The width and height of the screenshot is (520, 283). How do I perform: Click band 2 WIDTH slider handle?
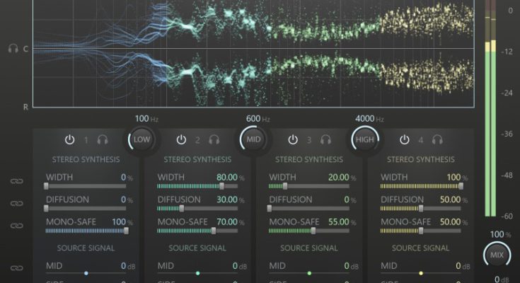(x=221, y=186)
